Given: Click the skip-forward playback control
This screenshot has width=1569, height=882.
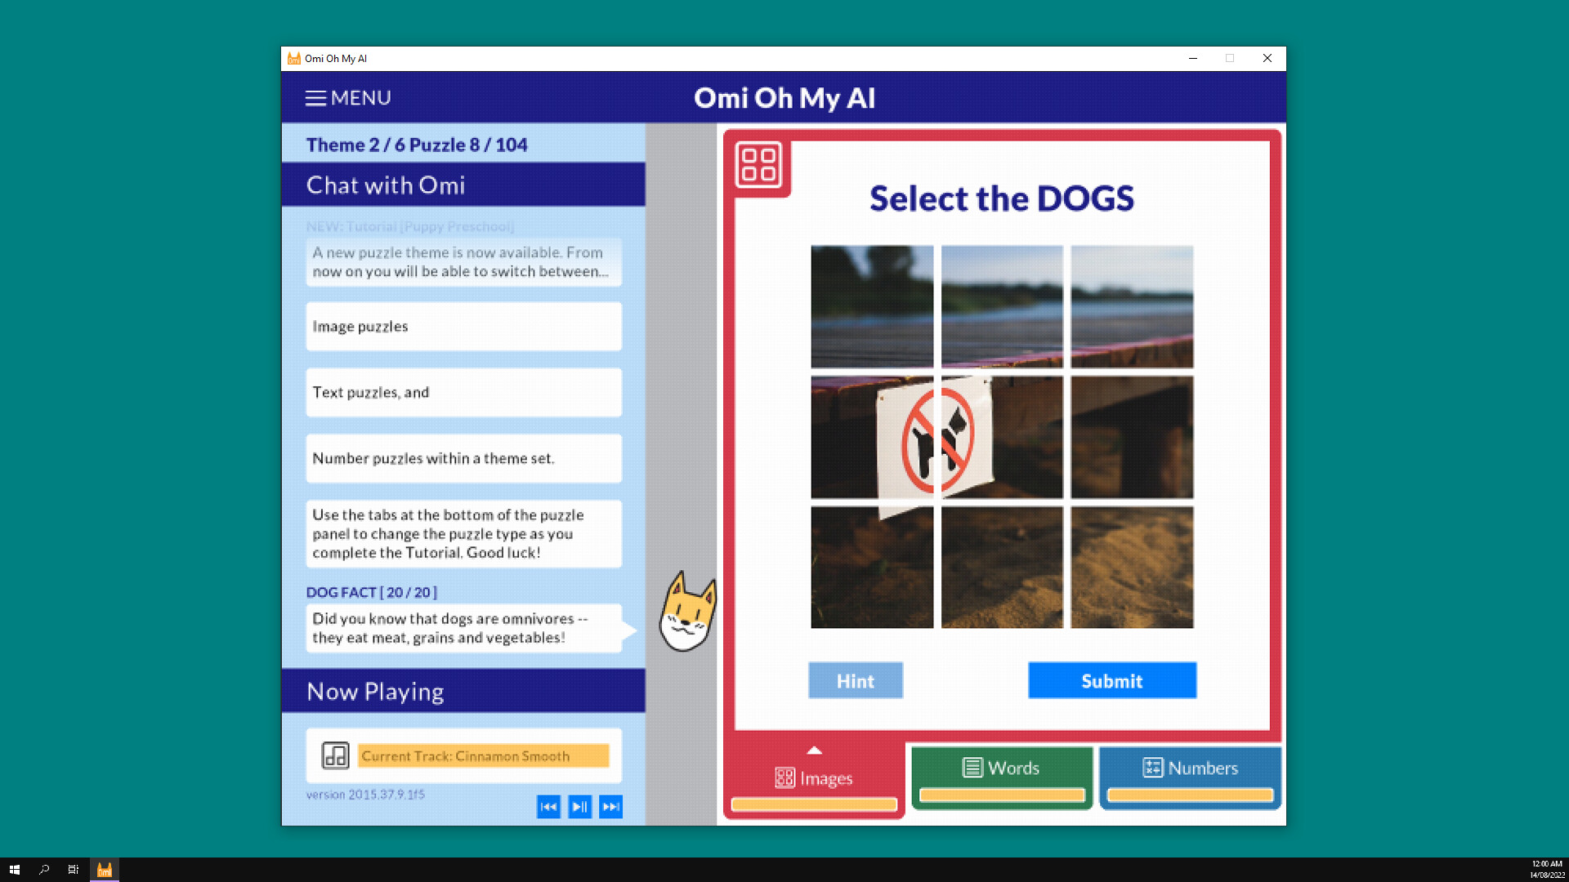Looking at the screenshot, I should (611, 805).
